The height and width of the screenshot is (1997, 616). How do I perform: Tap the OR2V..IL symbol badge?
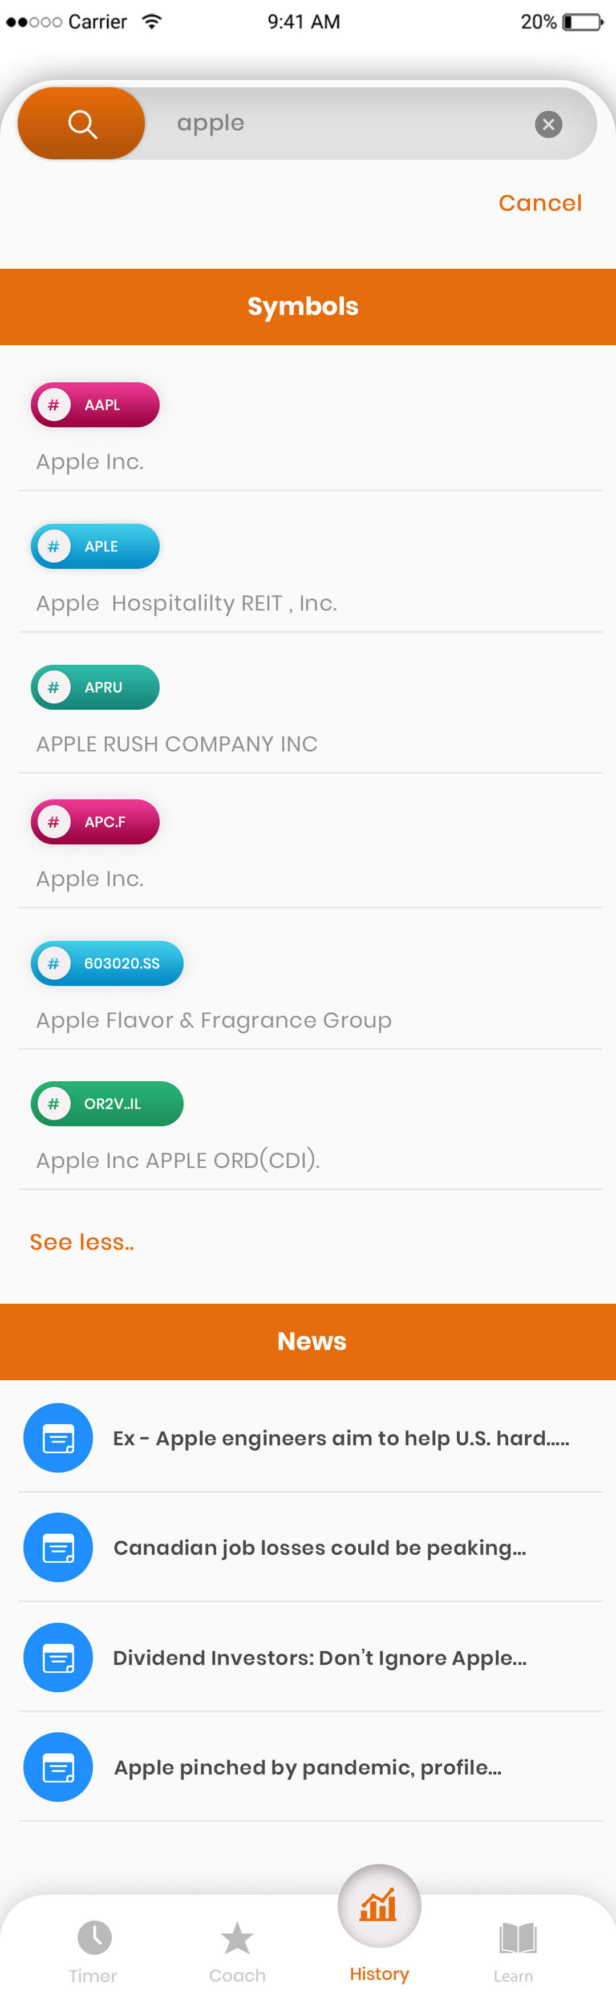click(107, 1103)
